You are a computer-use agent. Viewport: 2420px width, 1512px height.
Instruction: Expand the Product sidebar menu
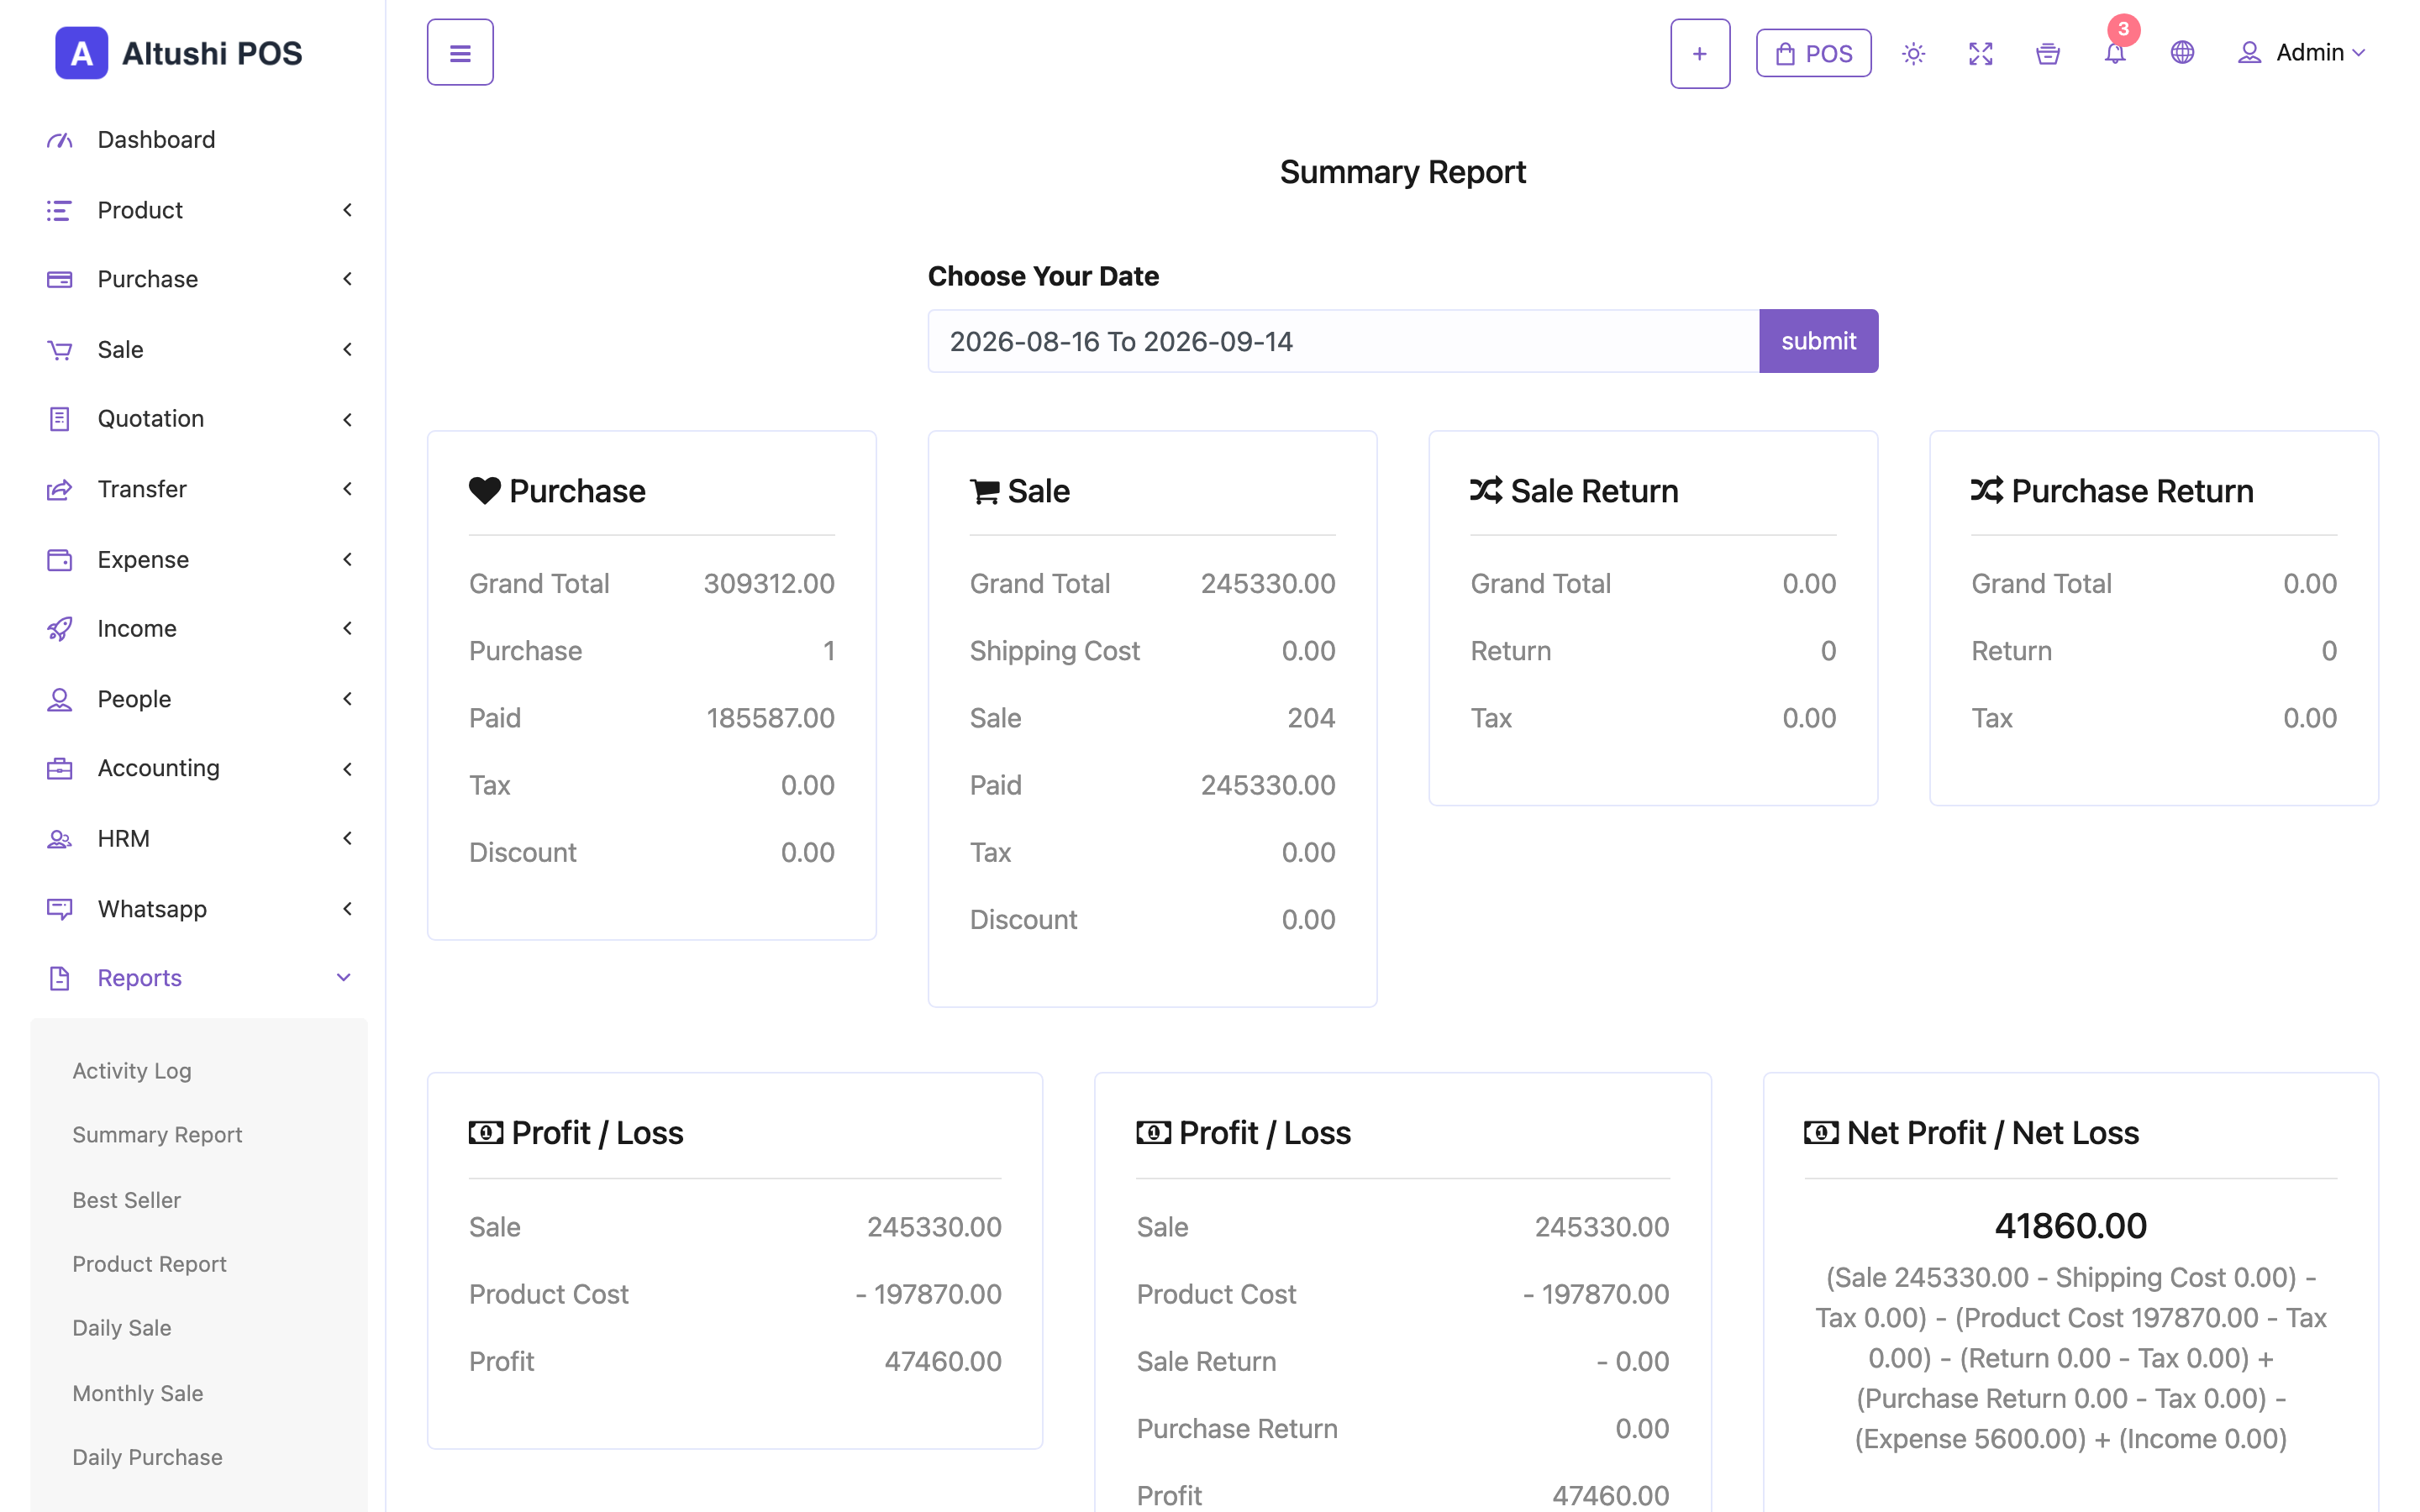pos(199,210)
